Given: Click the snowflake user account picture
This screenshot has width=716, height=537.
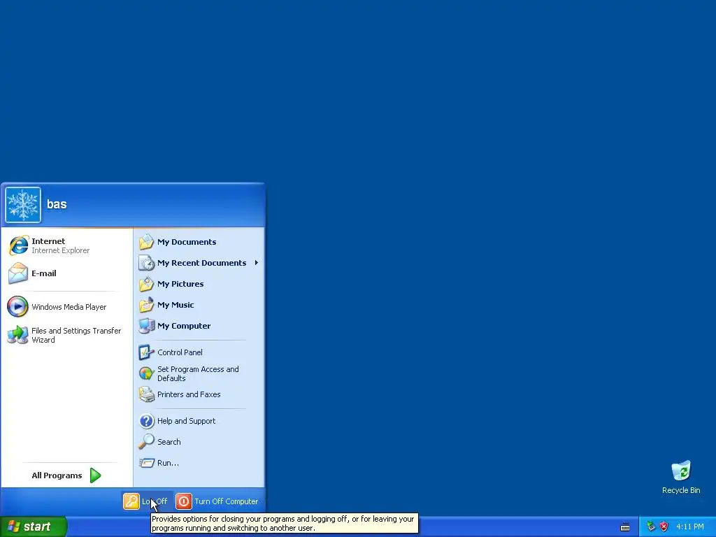Looking at the screenshot, I should pyautogui.click(x=23, y=205).
